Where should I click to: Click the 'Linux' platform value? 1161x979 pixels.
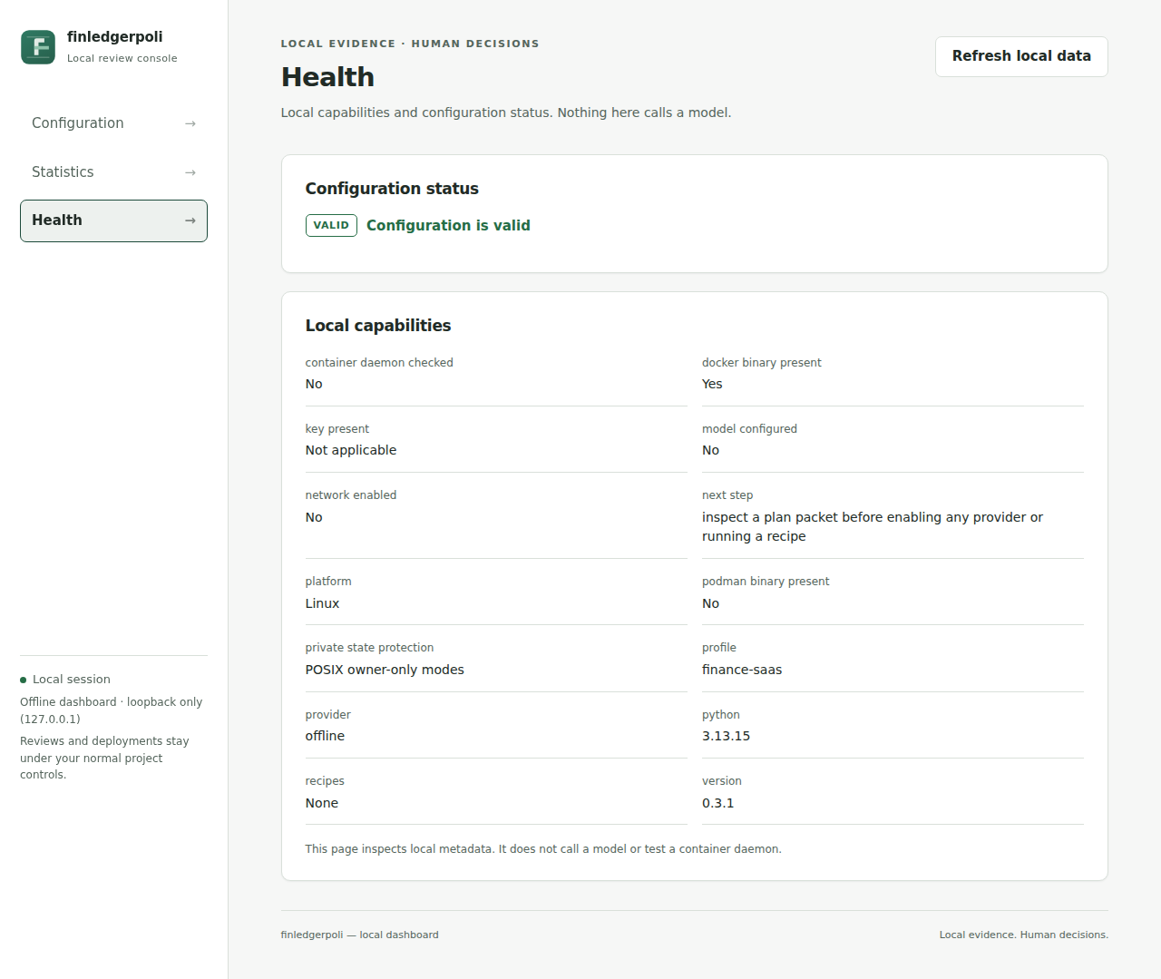pyautogui.click(x=322, y=603)
